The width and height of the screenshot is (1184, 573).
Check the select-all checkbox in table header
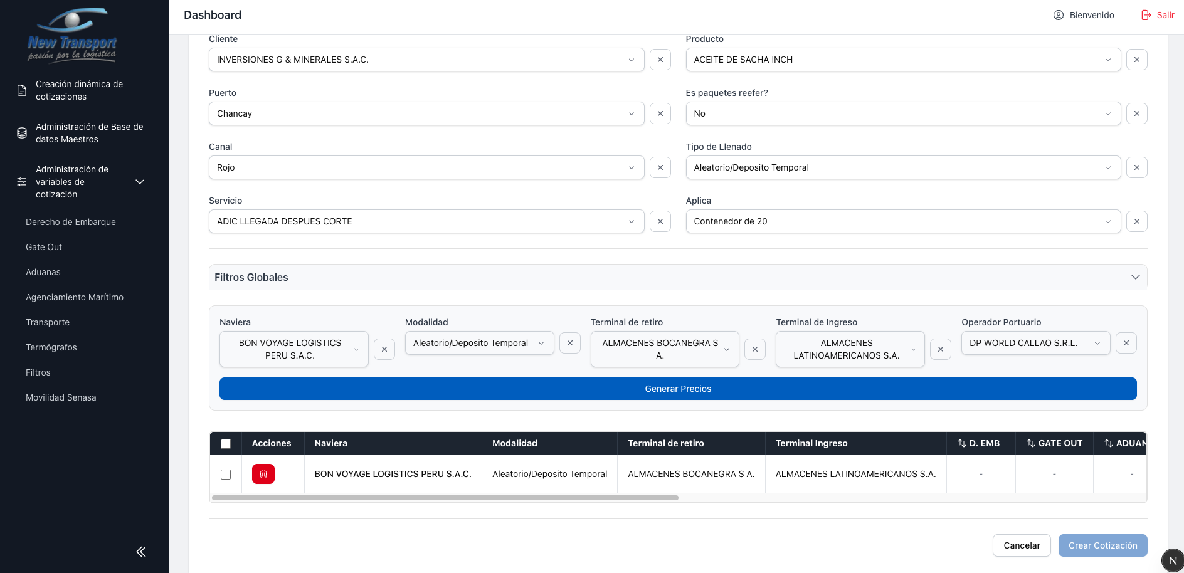coord(226,444)
